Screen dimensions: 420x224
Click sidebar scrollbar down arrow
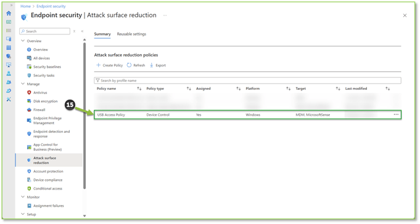[x=84, y=216]
